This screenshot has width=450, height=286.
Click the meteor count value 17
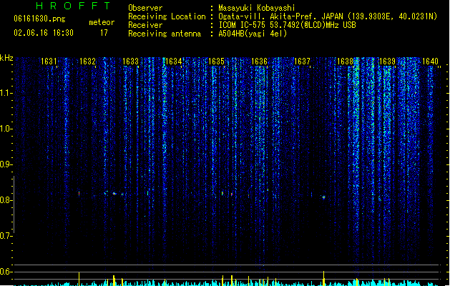click(104, 33)
